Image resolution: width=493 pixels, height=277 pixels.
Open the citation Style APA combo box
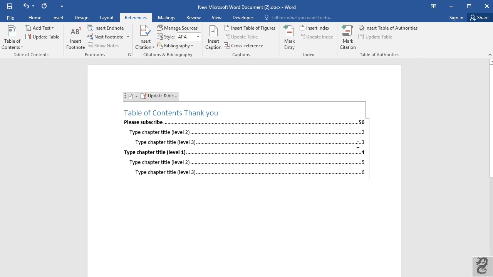point(189,37)
